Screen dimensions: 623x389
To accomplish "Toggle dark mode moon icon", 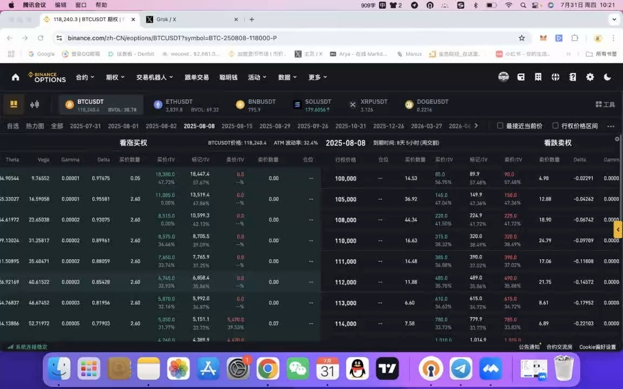I will pos(607,77).
